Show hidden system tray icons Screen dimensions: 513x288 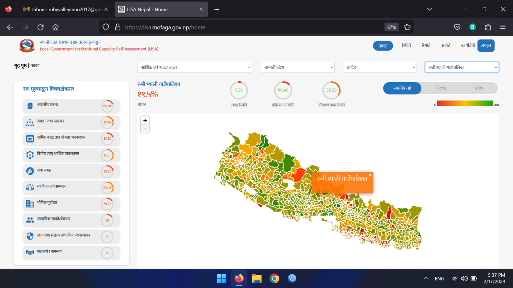point(426,279)
